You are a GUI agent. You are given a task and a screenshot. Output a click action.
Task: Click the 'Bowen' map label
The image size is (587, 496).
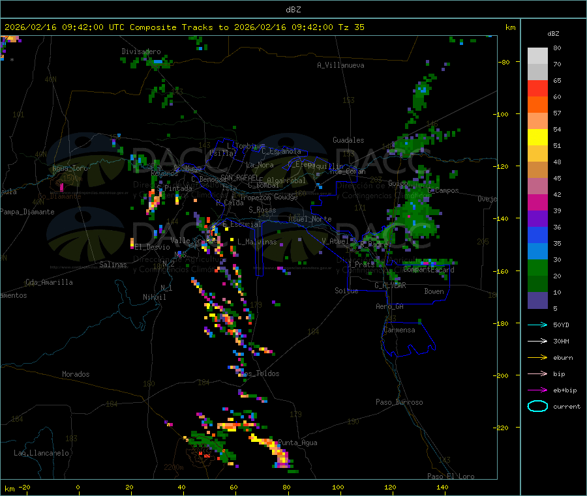coord(434,291)
